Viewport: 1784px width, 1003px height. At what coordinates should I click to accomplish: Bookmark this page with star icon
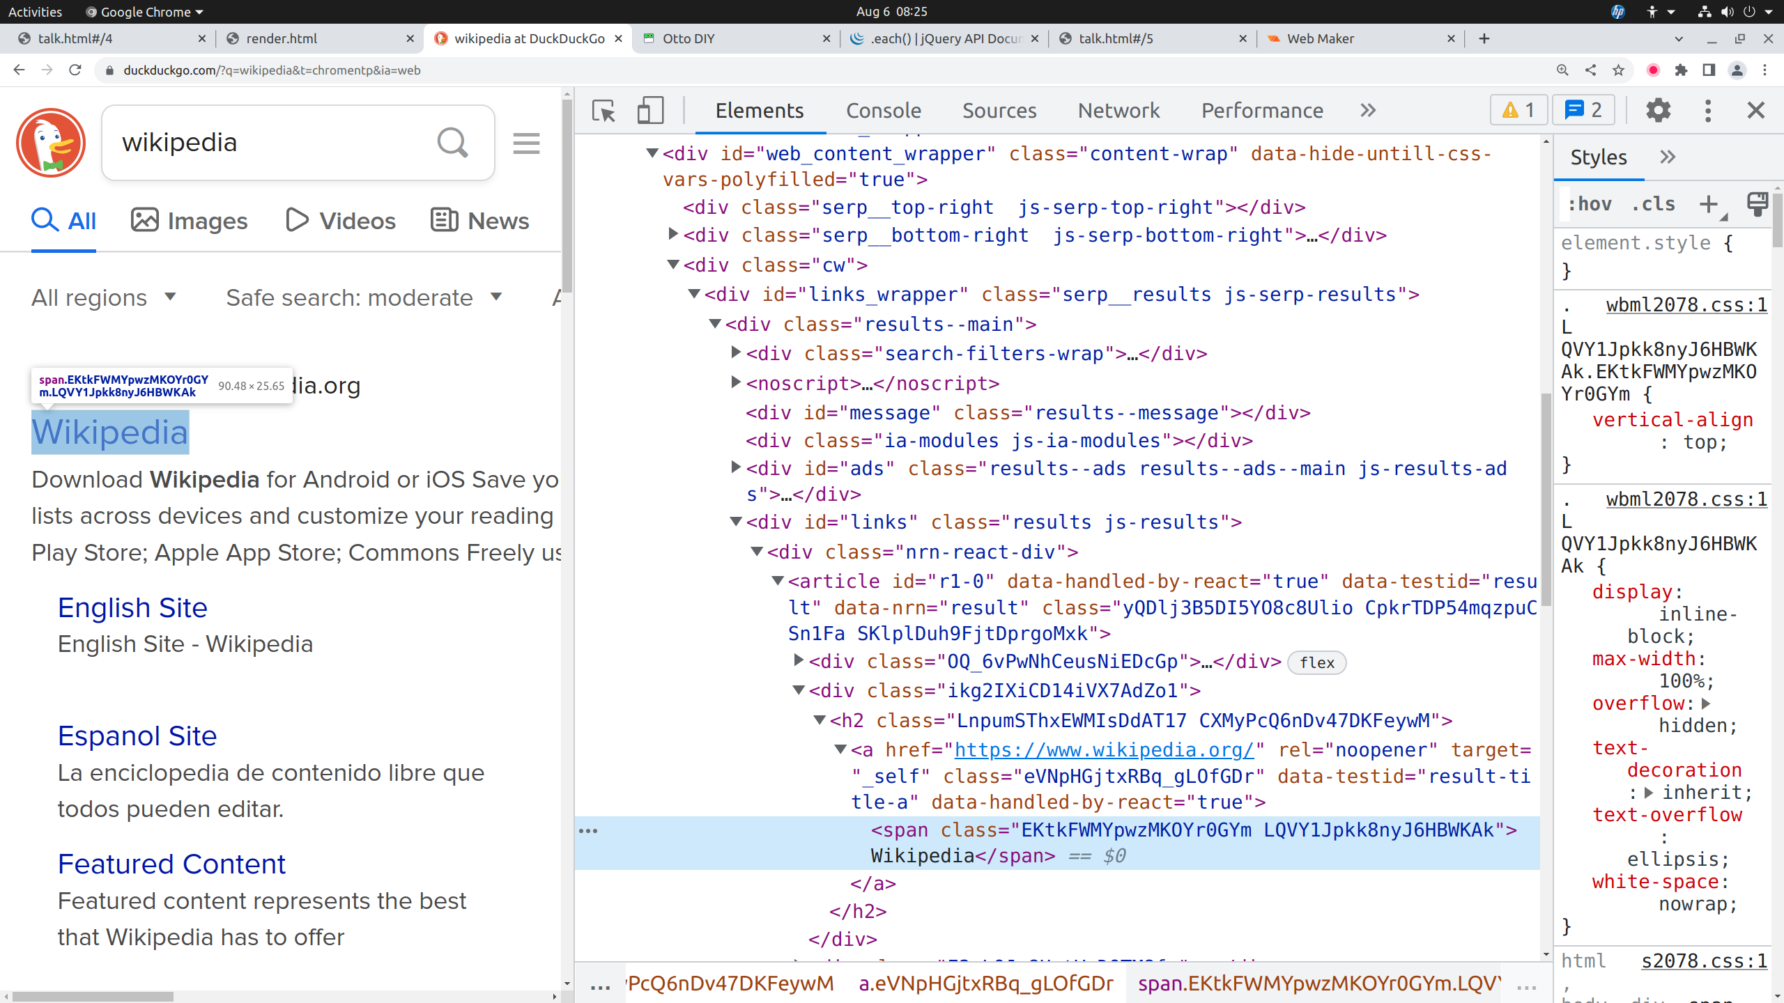1619,70
